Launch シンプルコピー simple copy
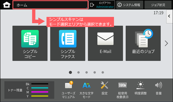 pos(30,43)
